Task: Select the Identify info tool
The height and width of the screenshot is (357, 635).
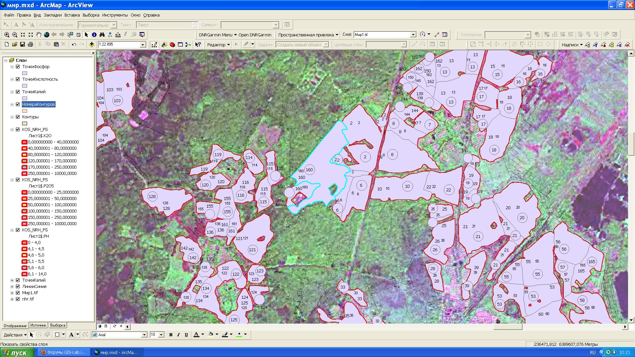Action: pyautogui.click(x=94, y=35)
